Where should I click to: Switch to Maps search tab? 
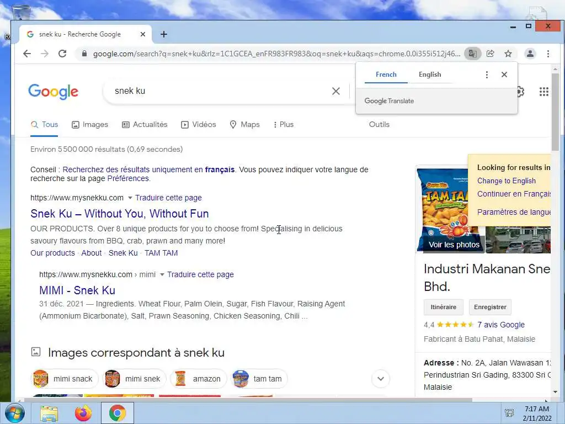[244, 124]
